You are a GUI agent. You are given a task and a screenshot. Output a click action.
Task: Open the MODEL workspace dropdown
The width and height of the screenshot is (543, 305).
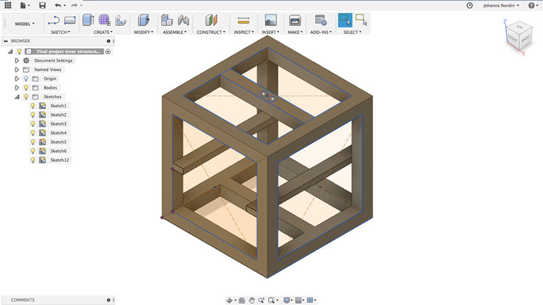pos(24,24)
